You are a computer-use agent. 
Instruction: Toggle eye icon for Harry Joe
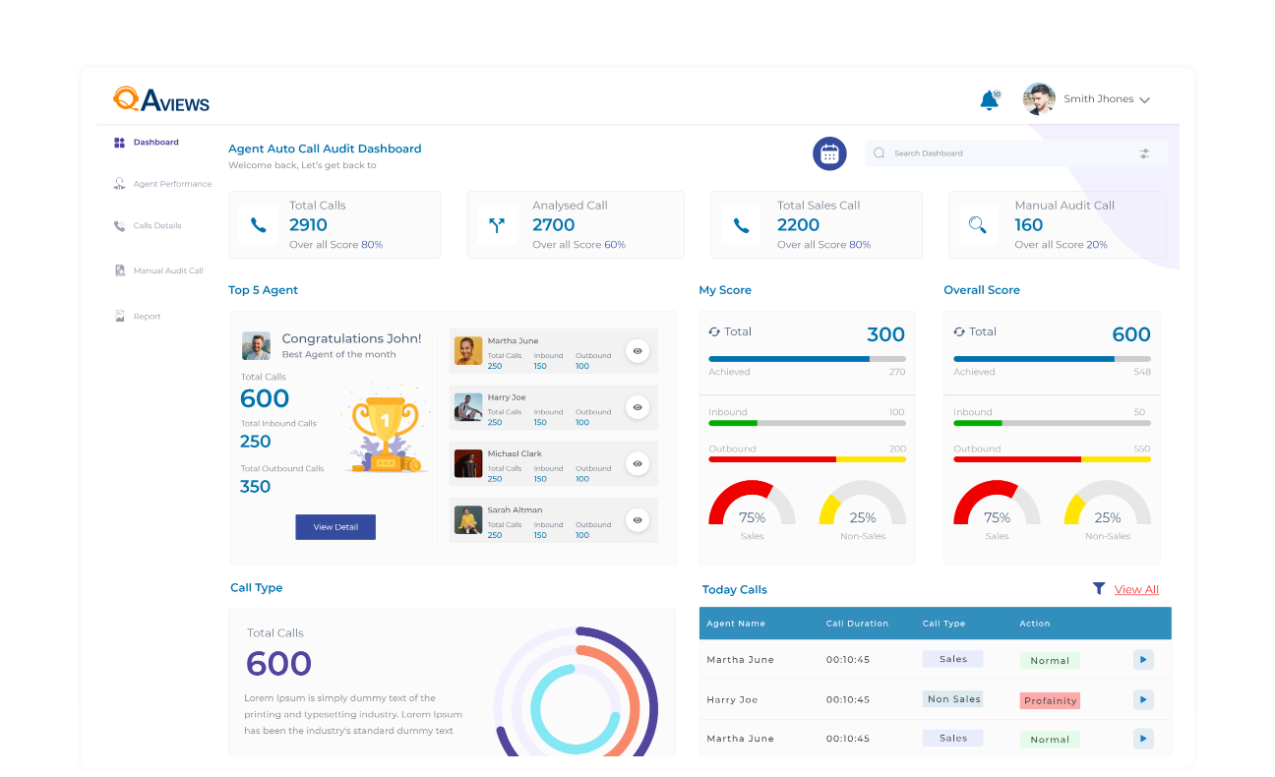coord(637,407)
